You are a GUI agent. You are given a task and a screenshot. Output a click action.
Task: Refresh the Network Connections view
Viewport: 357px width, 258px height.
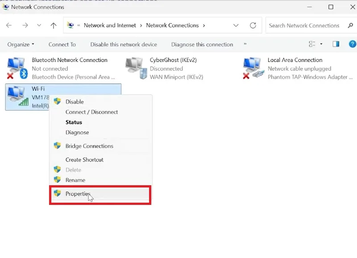[253, 25]
